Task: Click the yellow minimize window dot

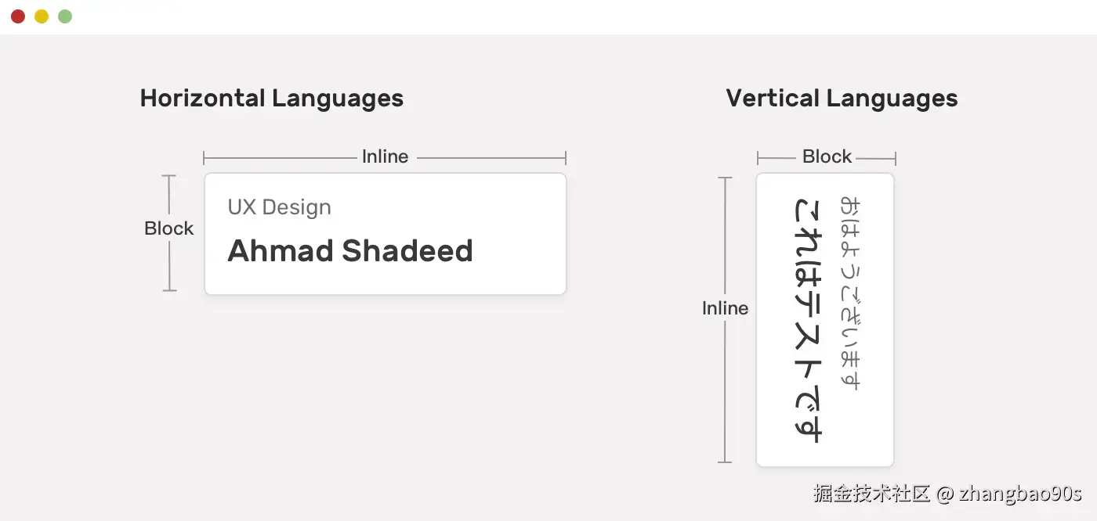Action: (x=42, y=16)
